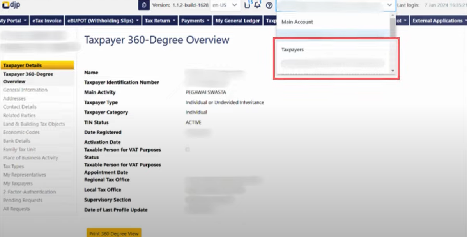Screen dimensions: 467x237
Task: Open the eTax Invoice menu
Action: point(47,21)
